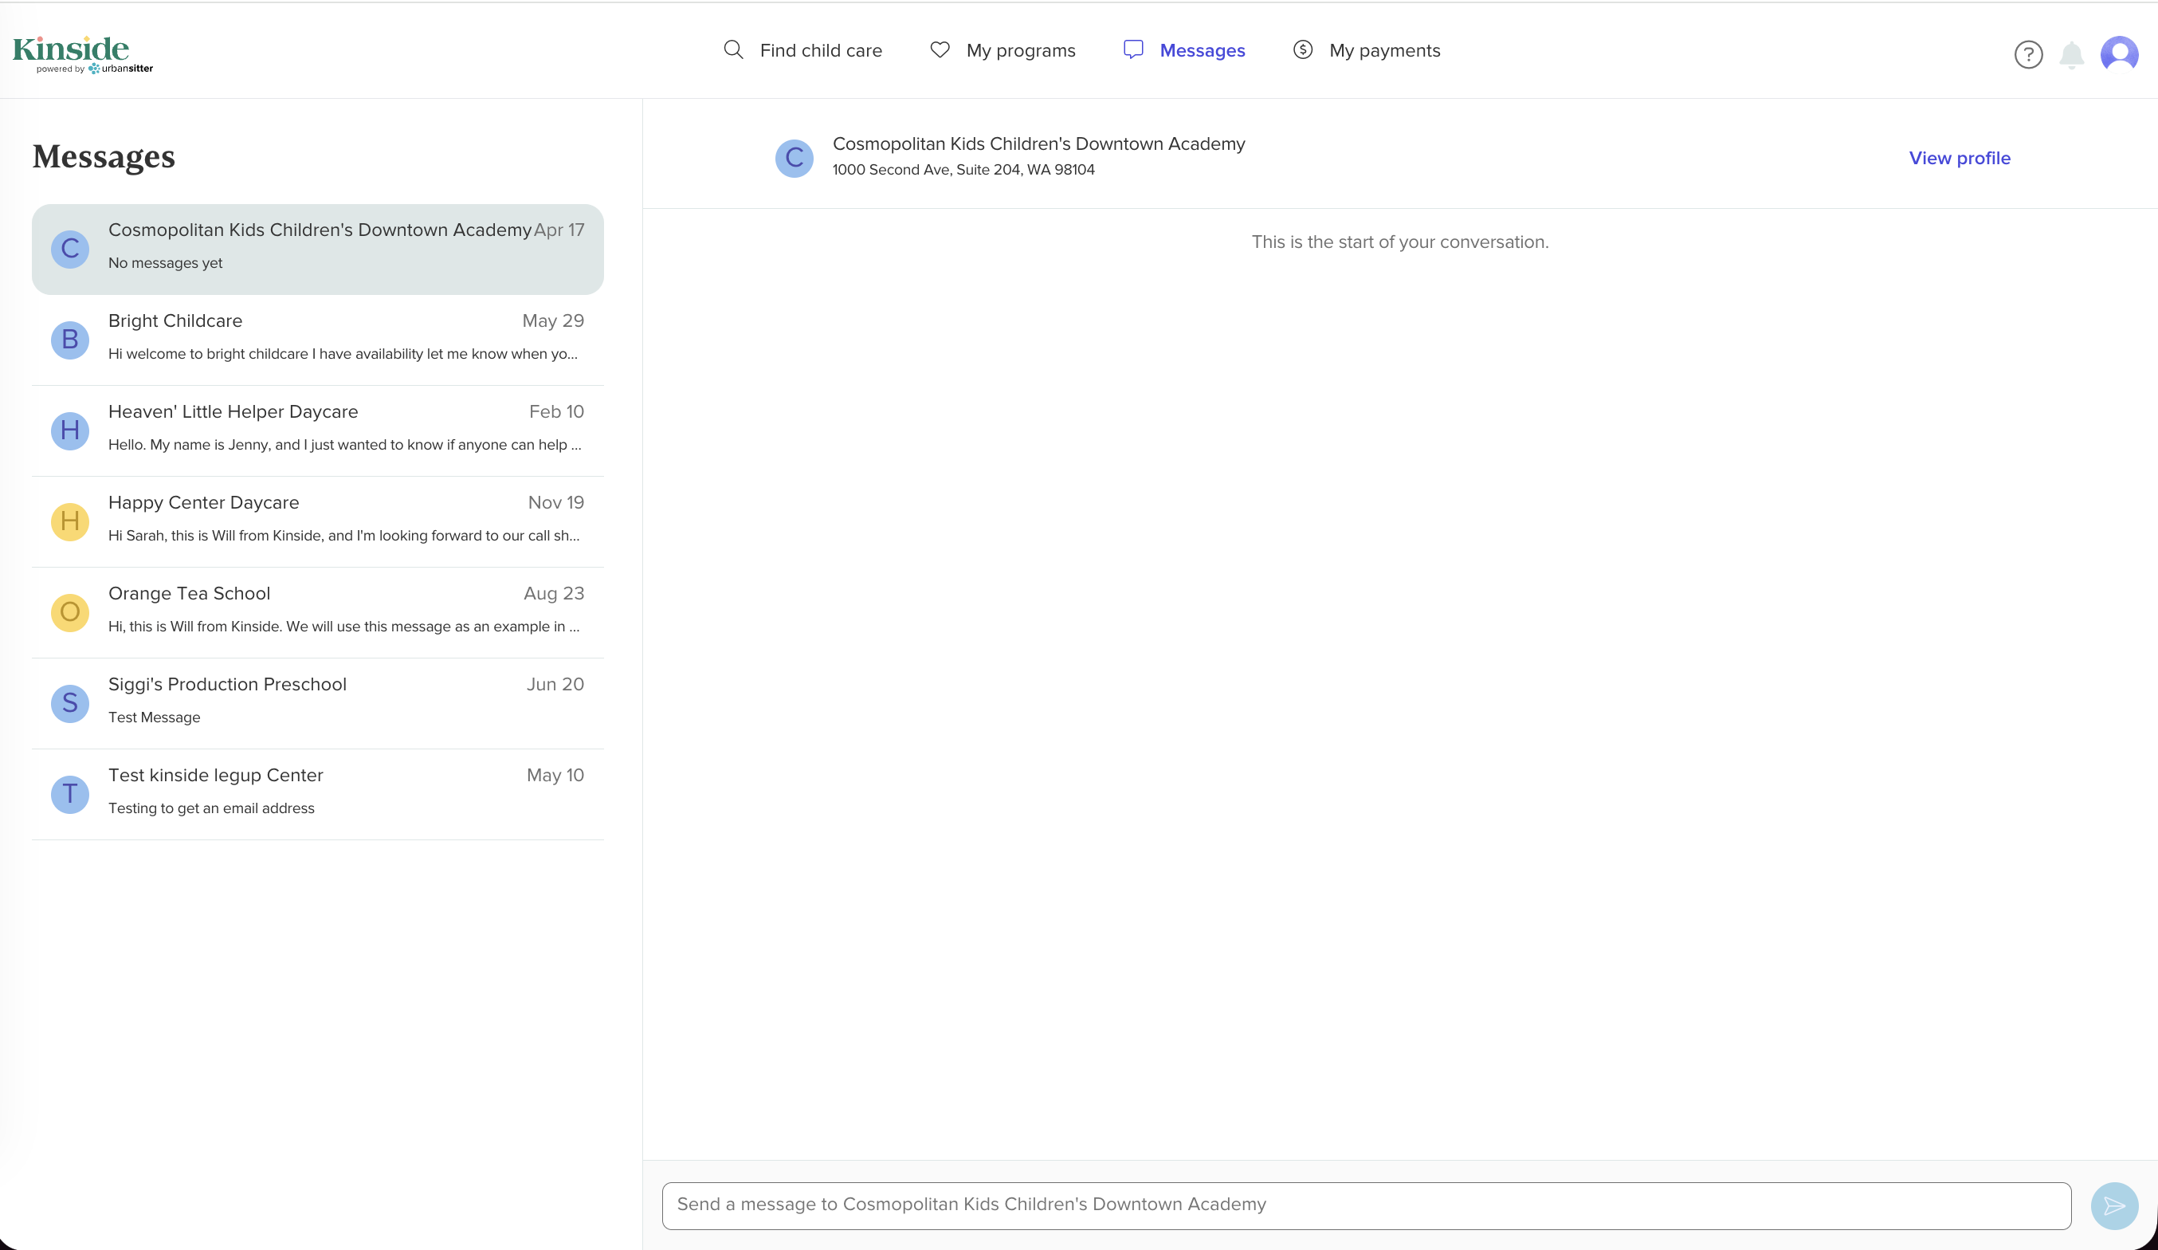Click Heaven' Little Helper Daycare avatar

click(x=70, y=431)
